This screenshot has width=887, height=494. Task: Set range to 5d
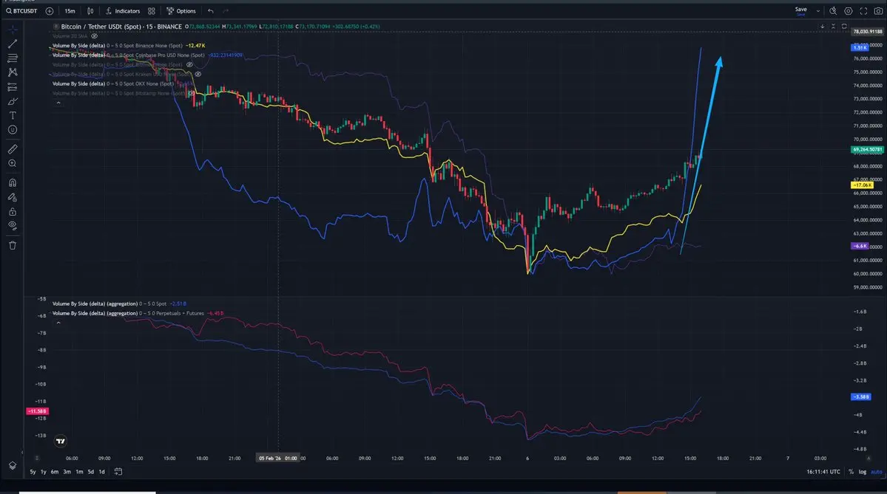tap(90, 472)
